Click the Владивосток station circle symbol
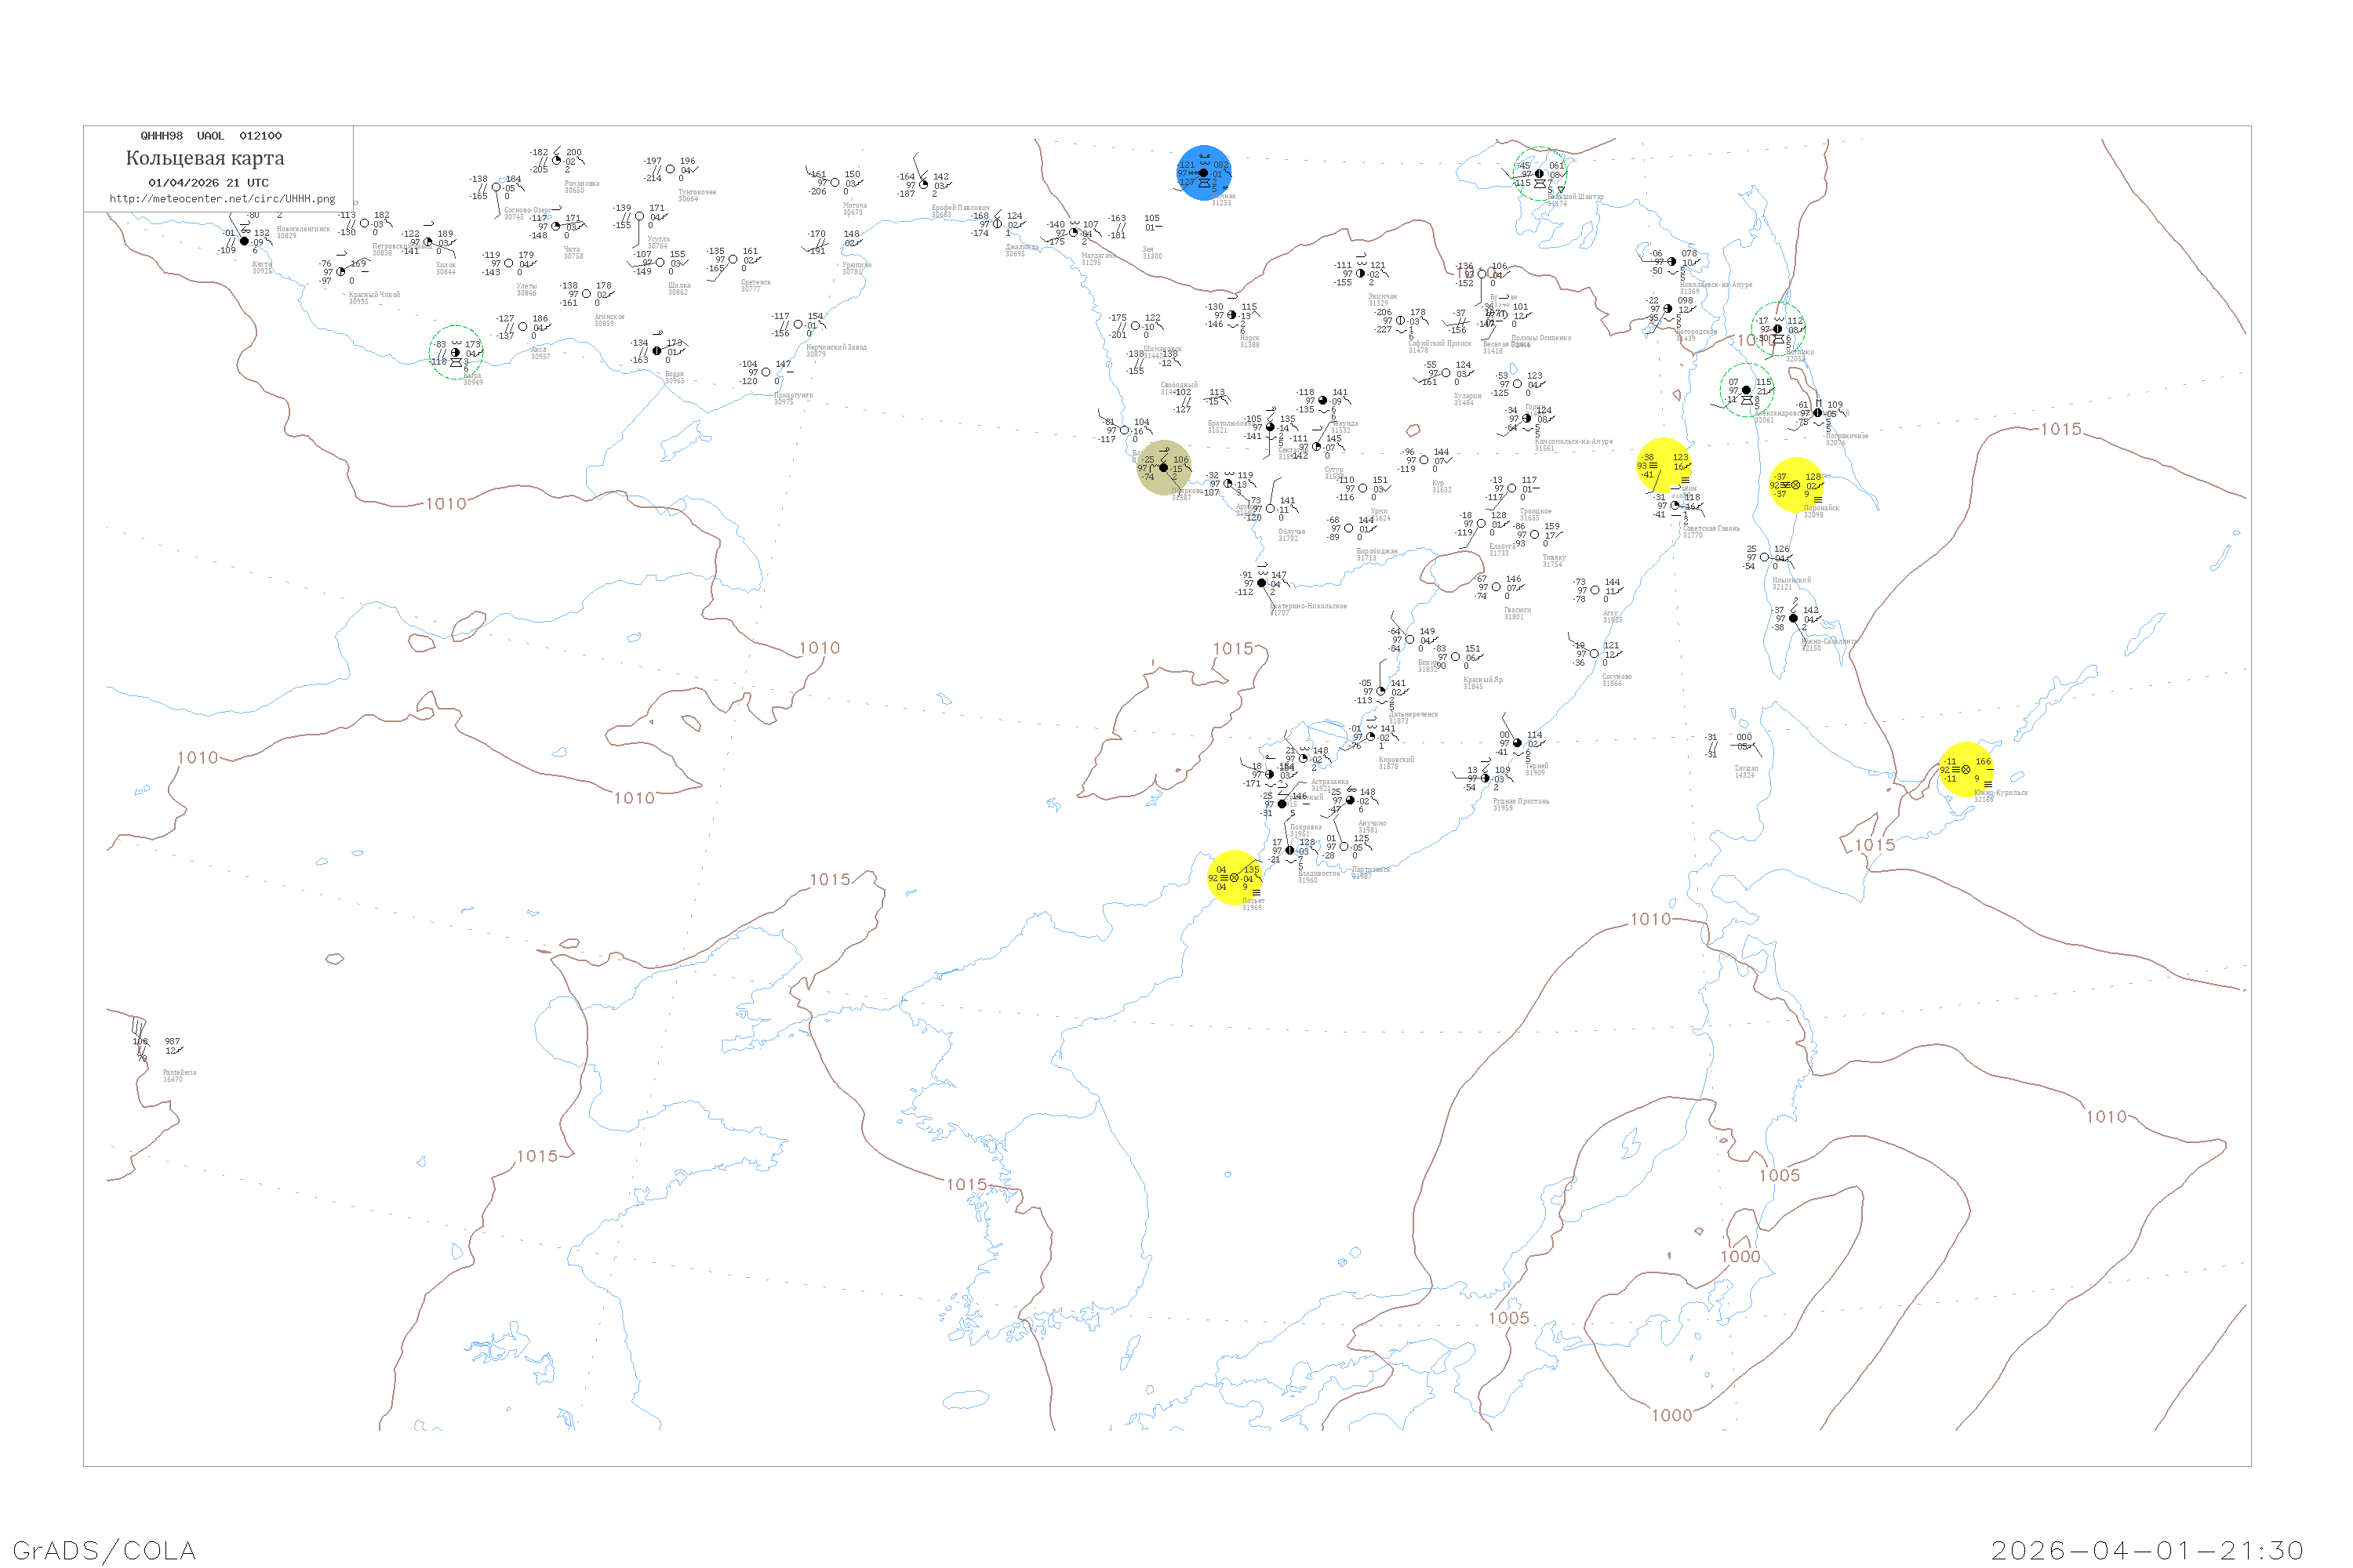 point(1289,851)
